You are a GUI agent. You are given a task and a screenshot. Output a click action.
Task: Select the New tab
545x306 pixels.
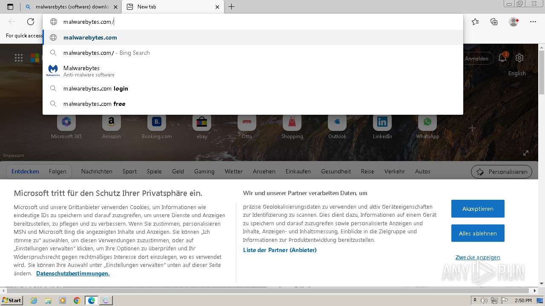(x=172, y=7)
